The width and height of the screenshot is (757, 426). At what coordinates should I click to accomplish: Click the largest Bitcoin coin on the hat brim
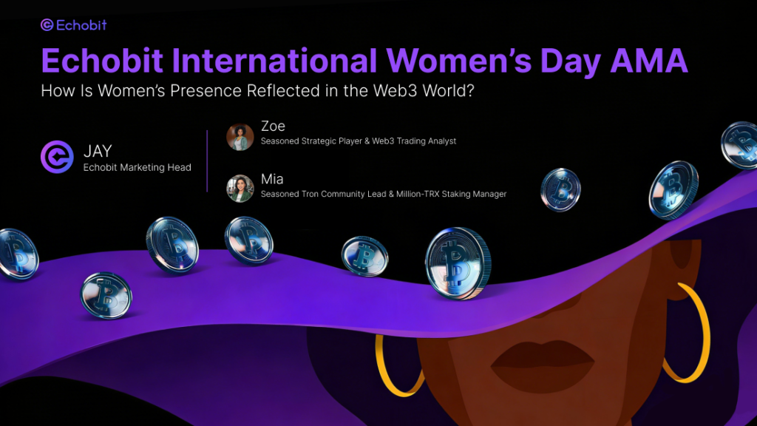[x=458, y=263]
